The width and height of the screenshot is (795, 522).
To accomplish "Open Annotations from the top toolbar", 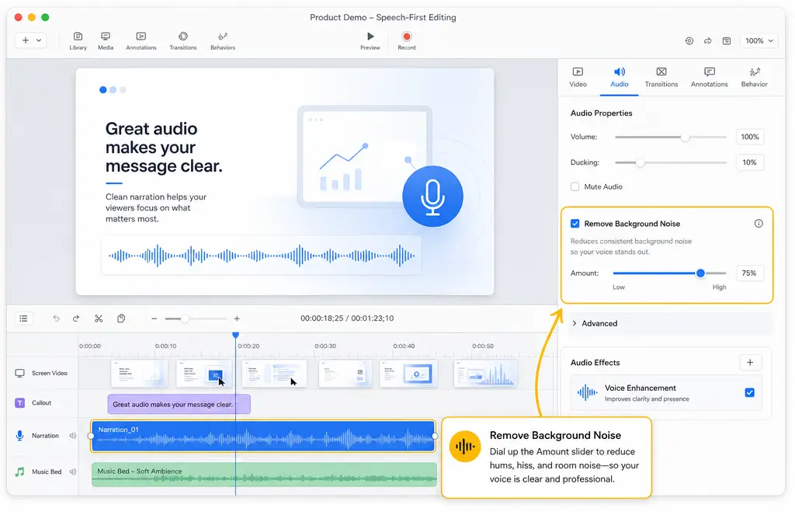I will [x=141, y=40].
